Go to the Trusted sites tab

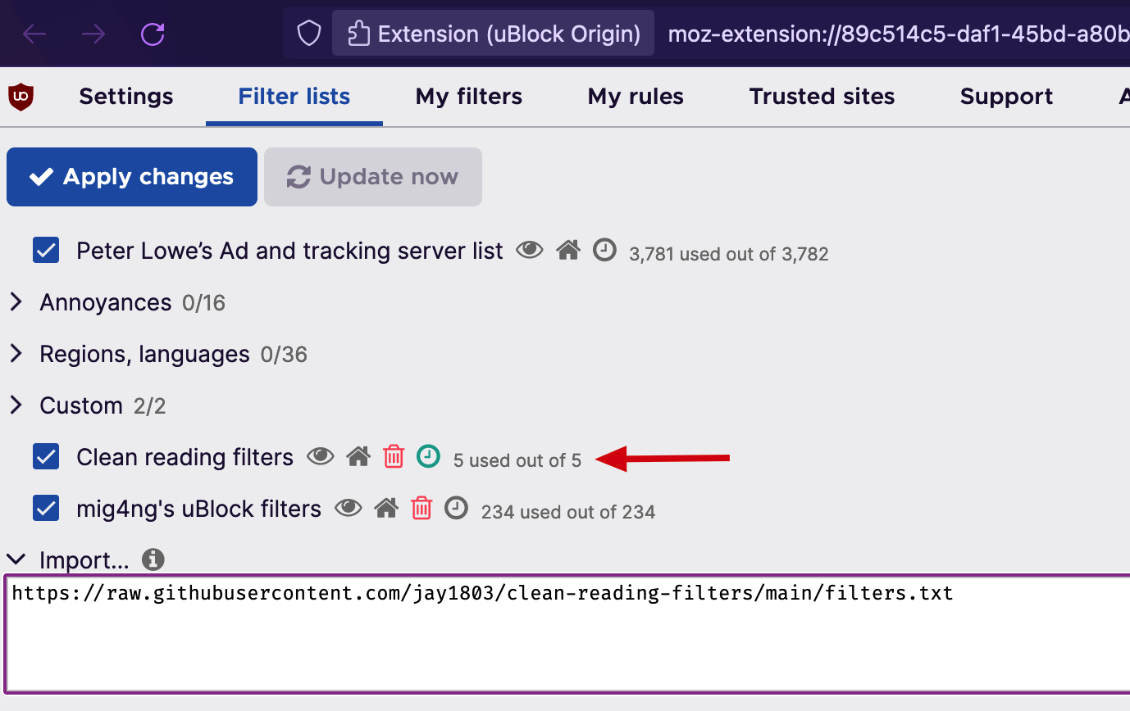tap(822, 97)
